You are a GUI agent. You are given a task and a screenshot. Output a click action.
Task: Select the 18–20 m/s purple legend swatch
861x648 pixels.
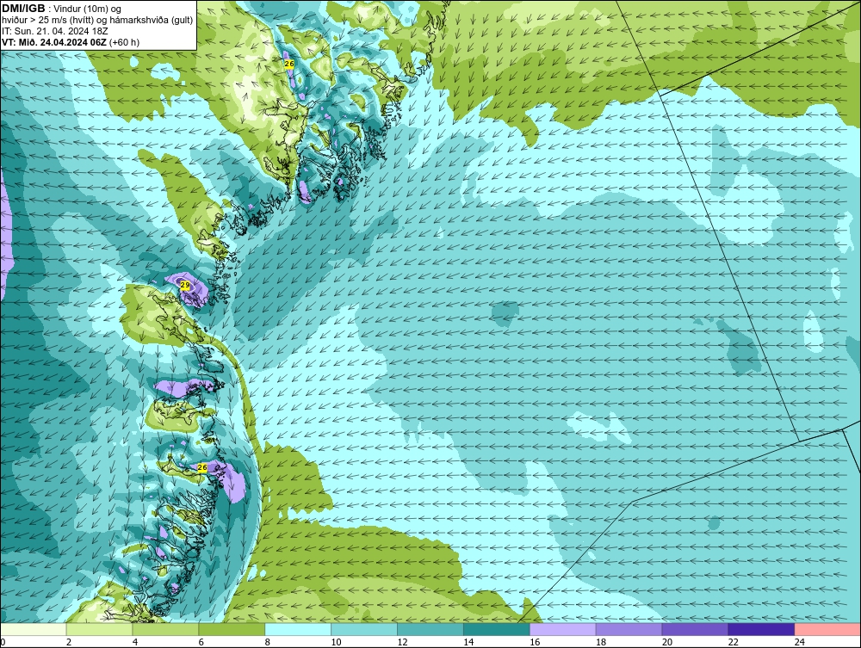click(629, 629)
